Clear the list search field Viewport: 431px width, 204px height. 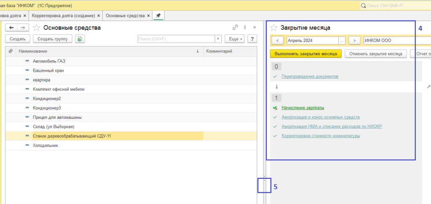click(x=218, y=39)
